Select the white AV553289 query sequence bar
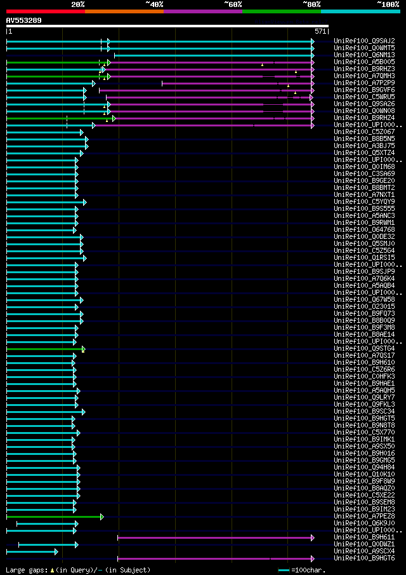This screenshot has height=575, width=406. 167,26
